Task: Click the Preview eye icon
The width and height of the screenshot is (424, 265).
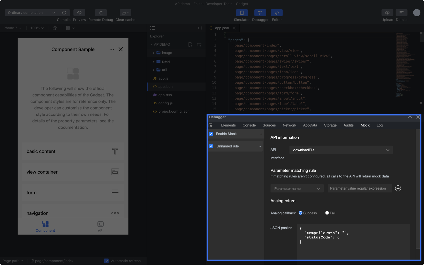Action: (79, 13)
